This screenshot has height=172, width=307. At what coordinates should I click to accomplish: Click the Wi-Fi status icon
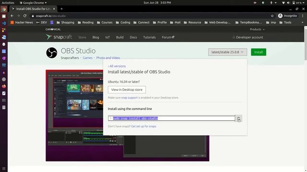click(x=283, y=3)
